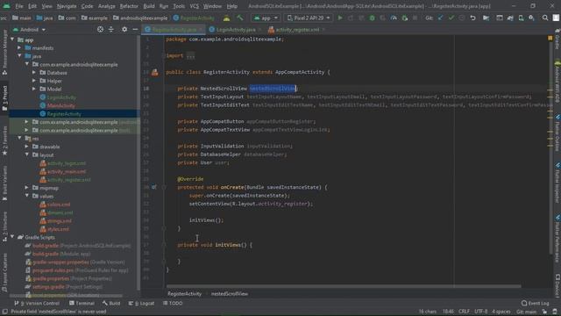Click the Git commit checkmark icon
Image resolution: width=561 pixels, height=316 pixels.
pyautogui.click(x=451, y=18)
